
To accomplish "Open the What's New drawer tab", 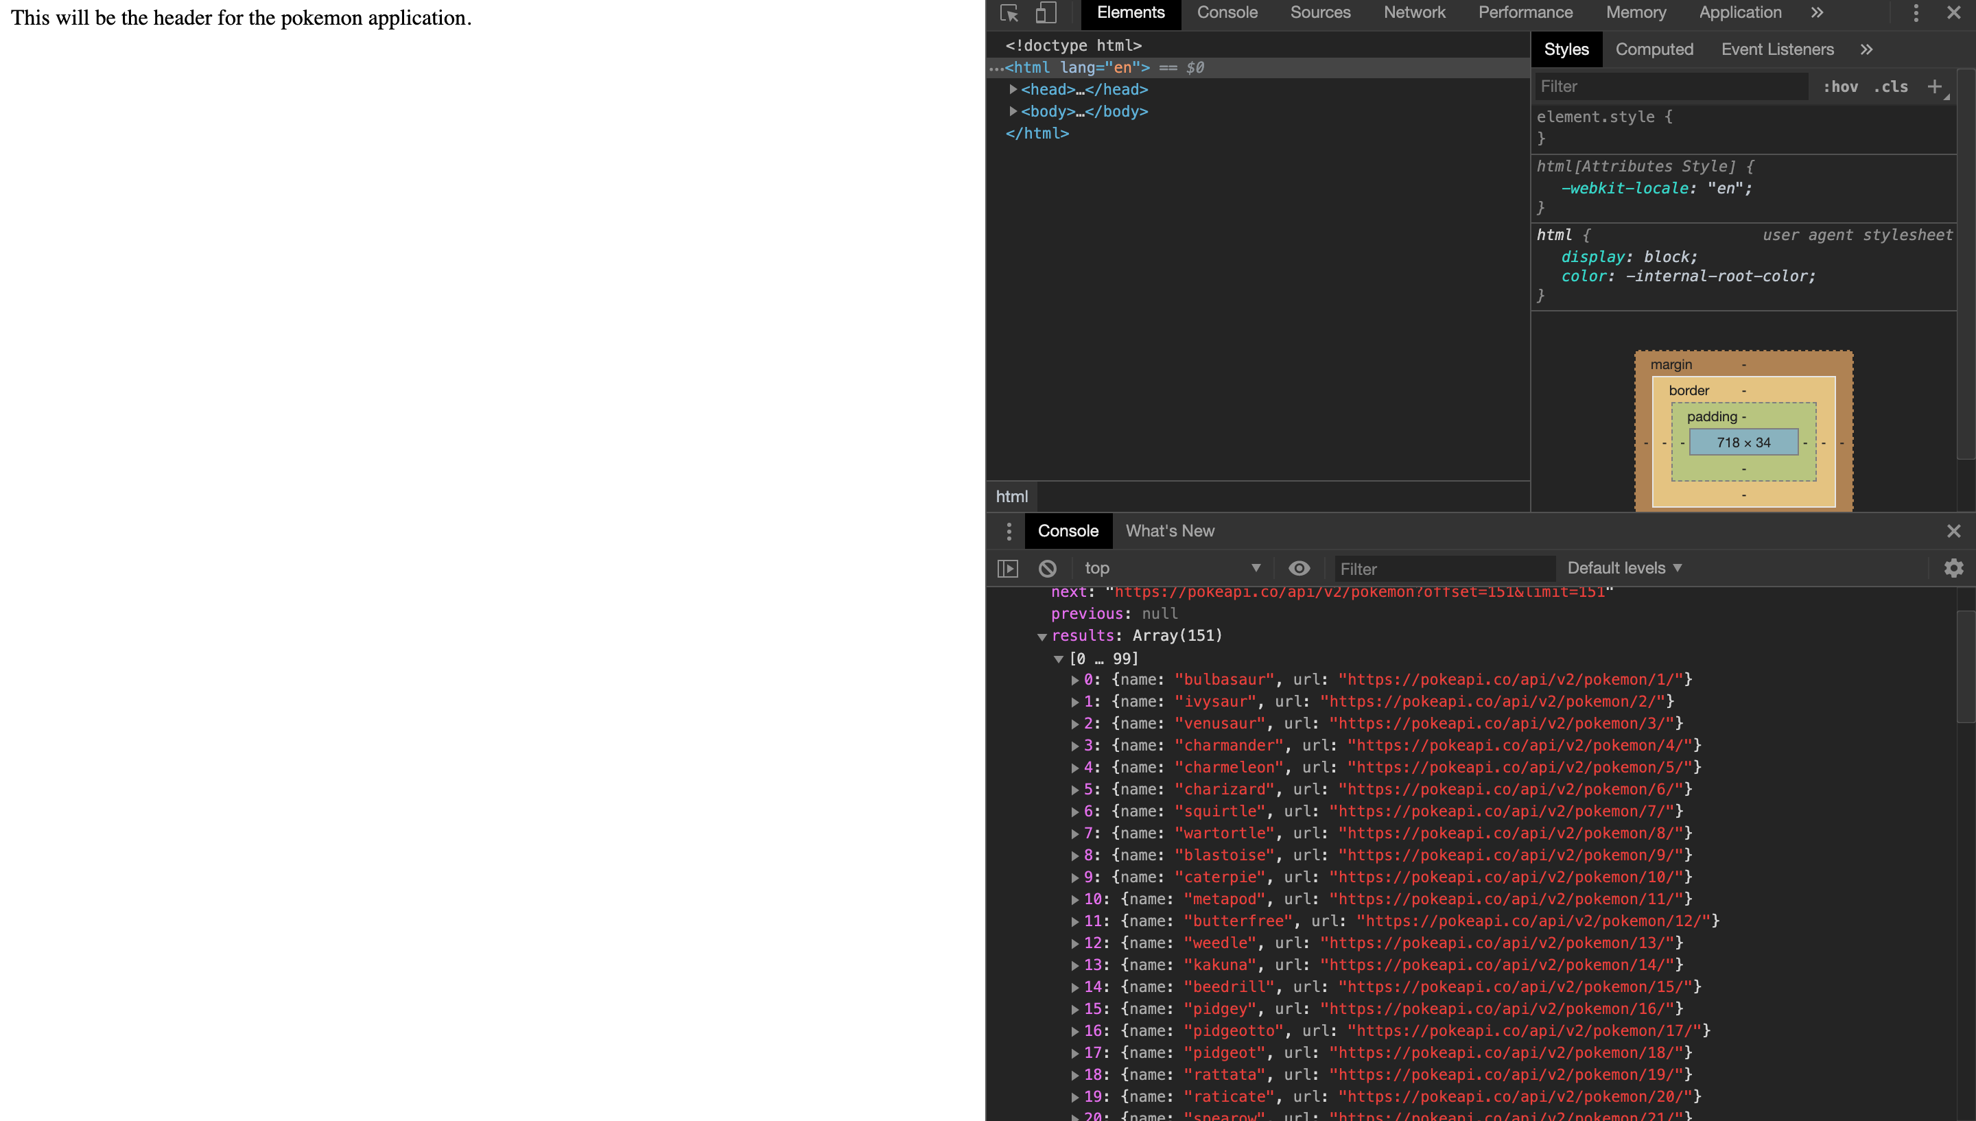I will tap(1169, 531).
